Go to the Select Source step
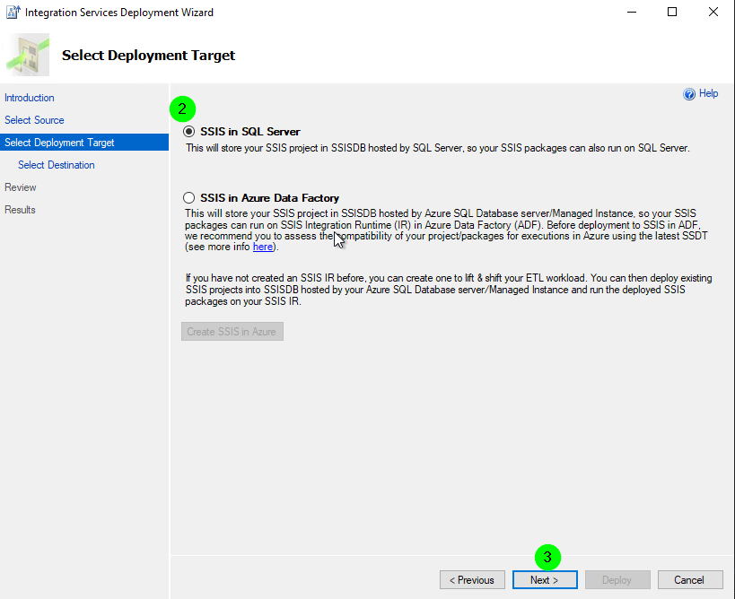This screenshot has height=599, width=735. pos(34,120)
